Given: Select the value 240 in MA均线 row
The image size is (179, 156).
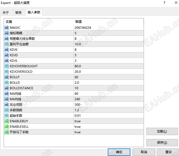Looking at the screenshot, I should pos(77,99).
